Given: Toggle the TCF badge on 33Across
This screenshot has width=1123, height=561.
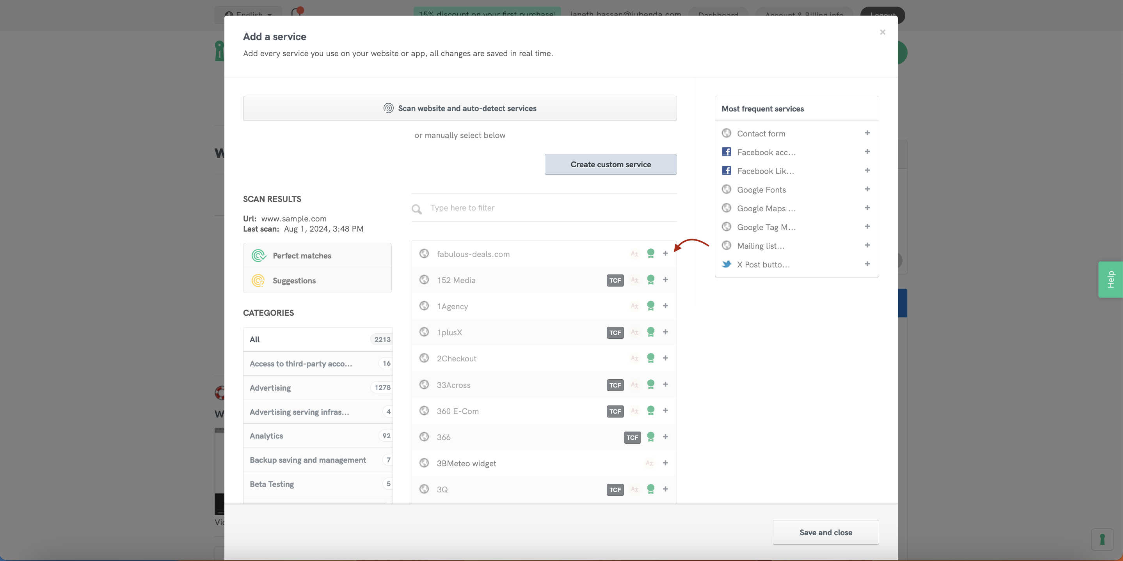Looking at the screenshot, I should click(615, 385).
